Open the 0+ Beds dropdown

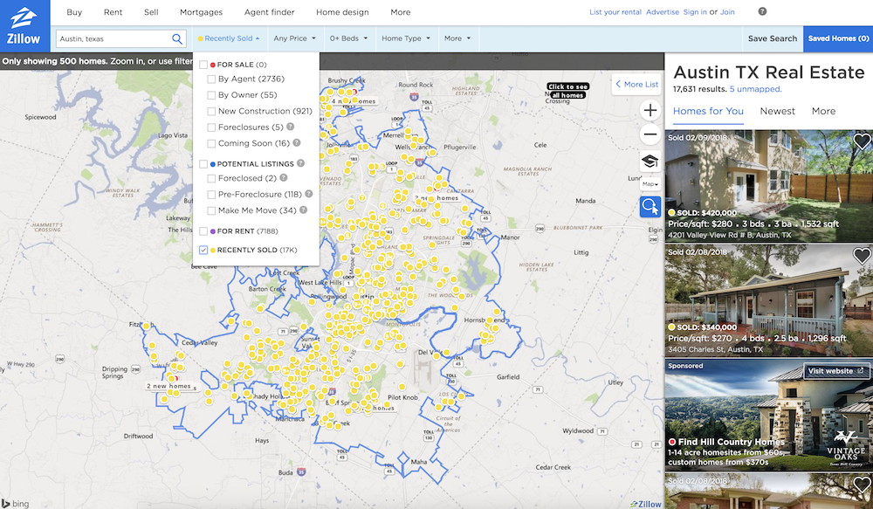click(348, 38)
